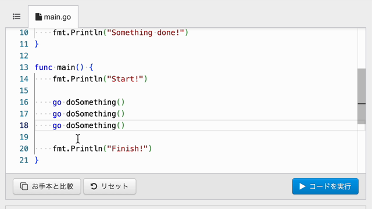
Task: Click line number 21 in the gutter
Action: coord(24,160)
